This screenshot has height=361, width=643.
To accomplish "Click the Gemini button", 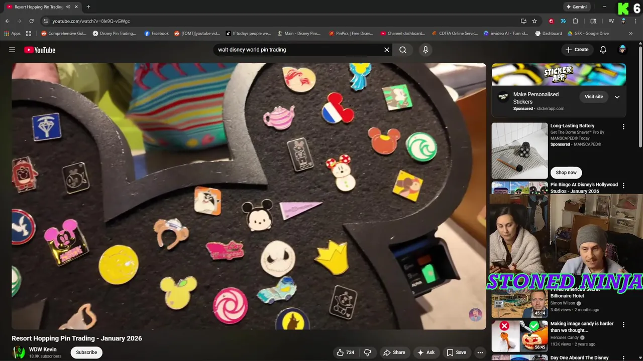I will click(576, 7).
